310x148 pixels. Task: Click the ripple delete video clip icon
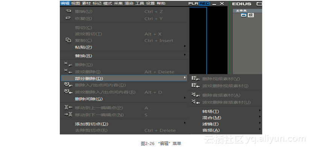tap(196, 86)
